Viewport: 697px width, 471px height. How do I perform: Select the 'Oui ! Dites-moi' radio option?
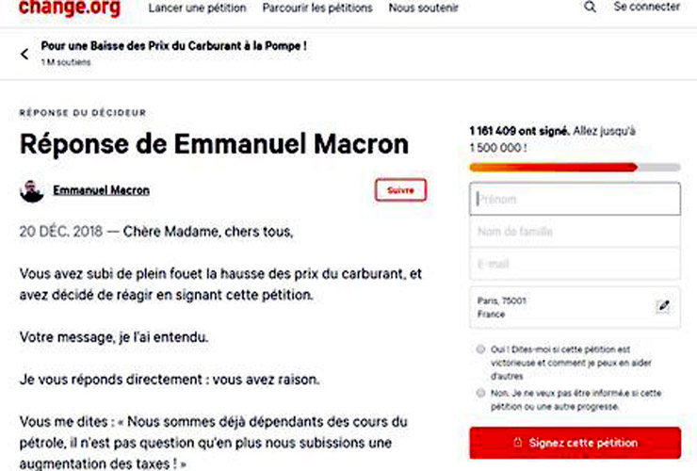tap(480, 349)
